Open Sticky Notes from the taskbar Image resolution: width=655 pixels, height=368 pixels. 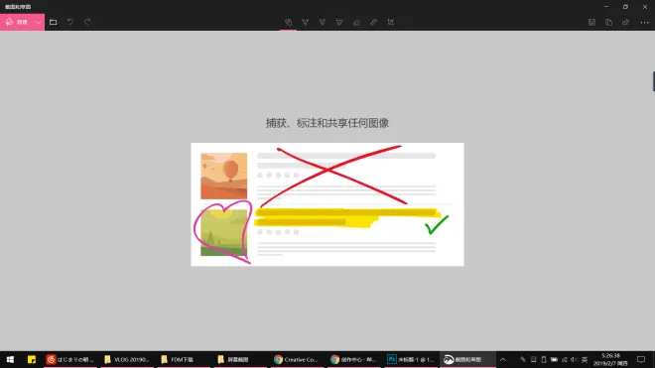pyautogui.click(x=32, y=359)
